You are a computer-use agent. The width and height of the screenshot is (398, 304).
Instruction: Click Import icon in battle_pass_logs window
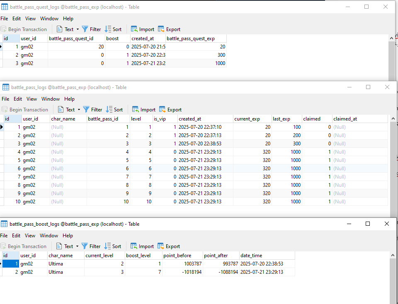(136, 110)
